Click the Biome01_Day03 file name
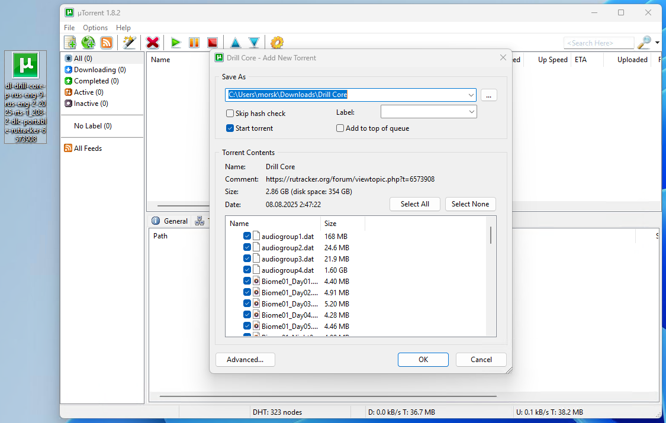This screenshot has height=423, width=666. pyautogui.click(x=289, y=303)
